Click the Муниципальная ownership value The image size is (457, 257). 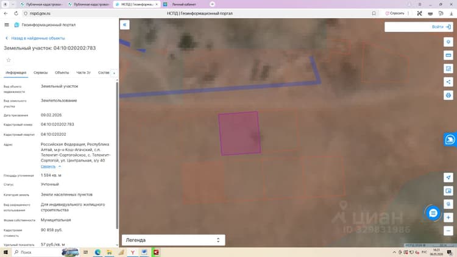click(56, 220)
